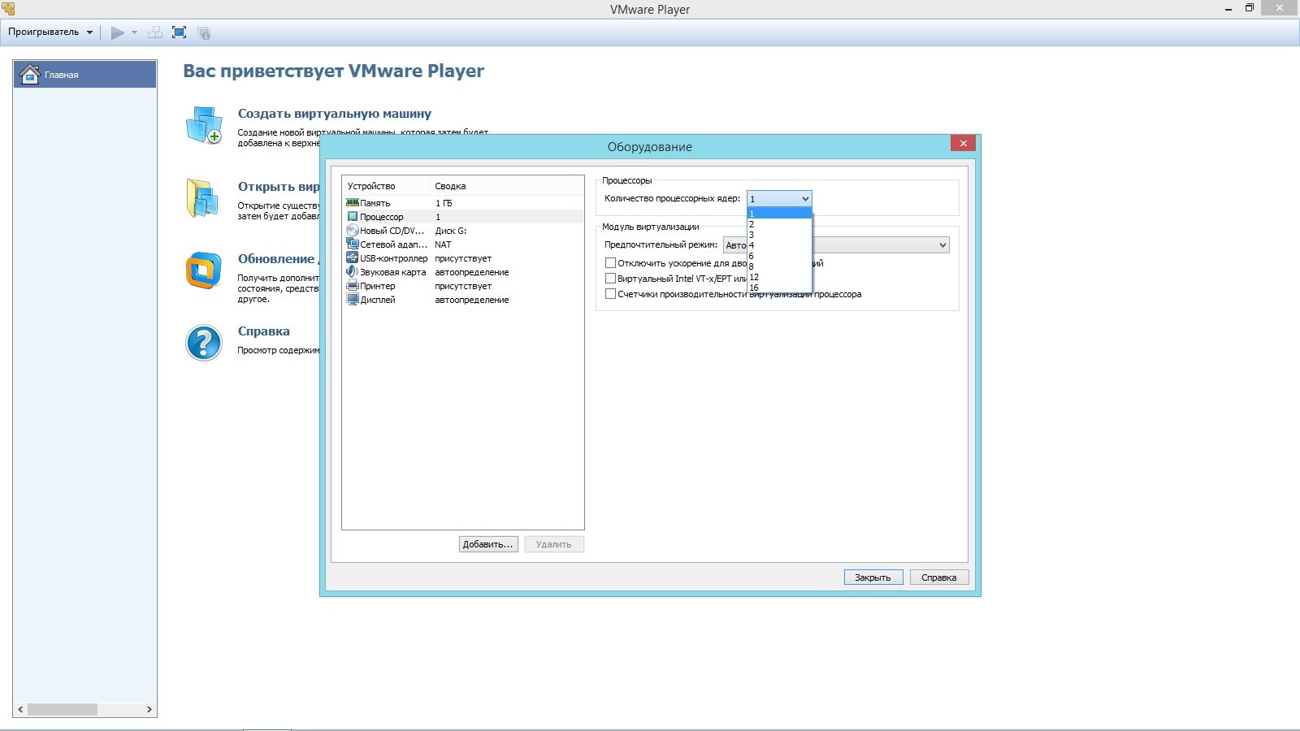
Task: Choose 12 cores in the dropdown list
Action: click(x=779, y=277)
